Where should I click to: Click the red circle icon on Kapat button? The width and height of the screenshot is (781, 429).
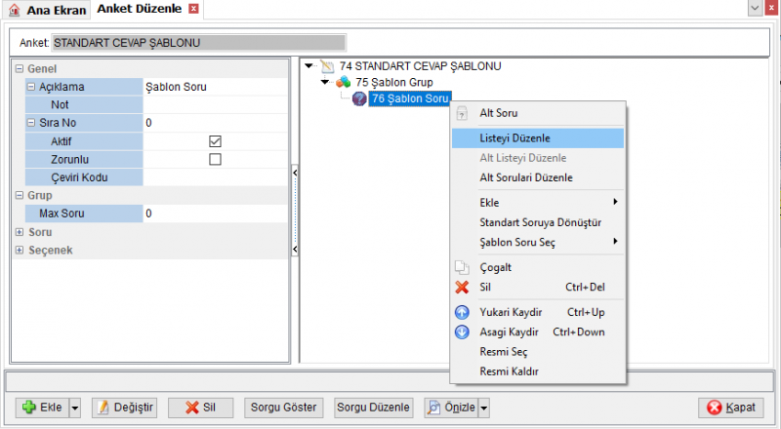(715, 408)
